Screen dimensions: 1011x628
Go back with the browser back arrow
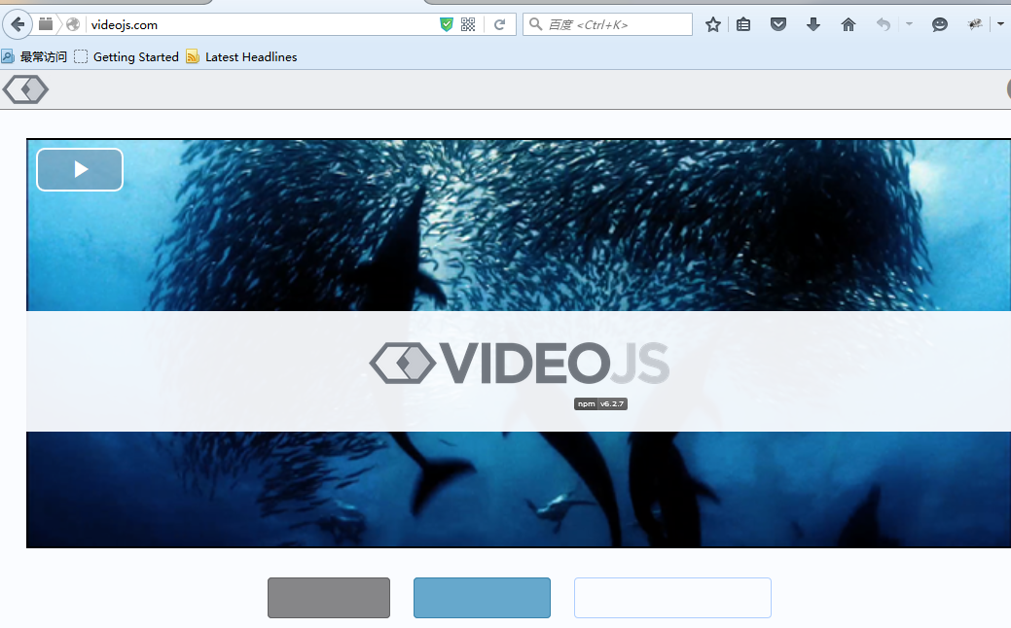pyautogui.click(x=18, y=24)
